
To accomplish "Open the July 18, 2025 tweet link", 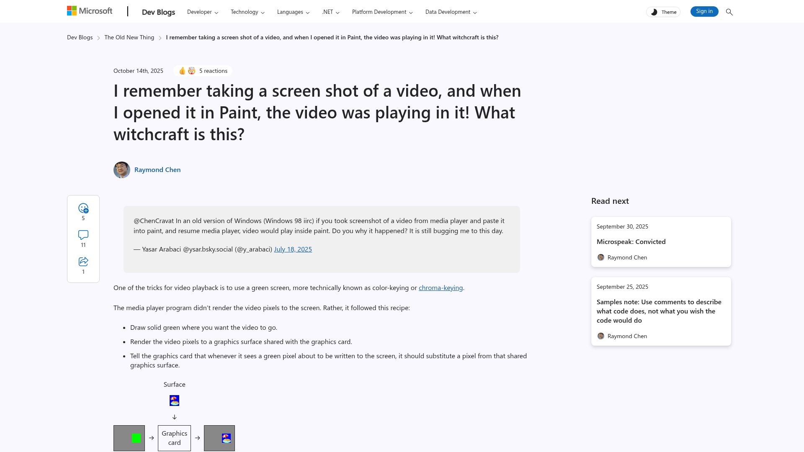I will tap(293, 249).
